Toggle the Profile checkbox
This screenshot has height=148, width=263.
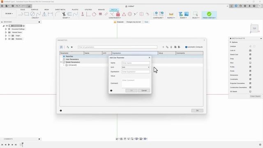(x=250, y=67)
